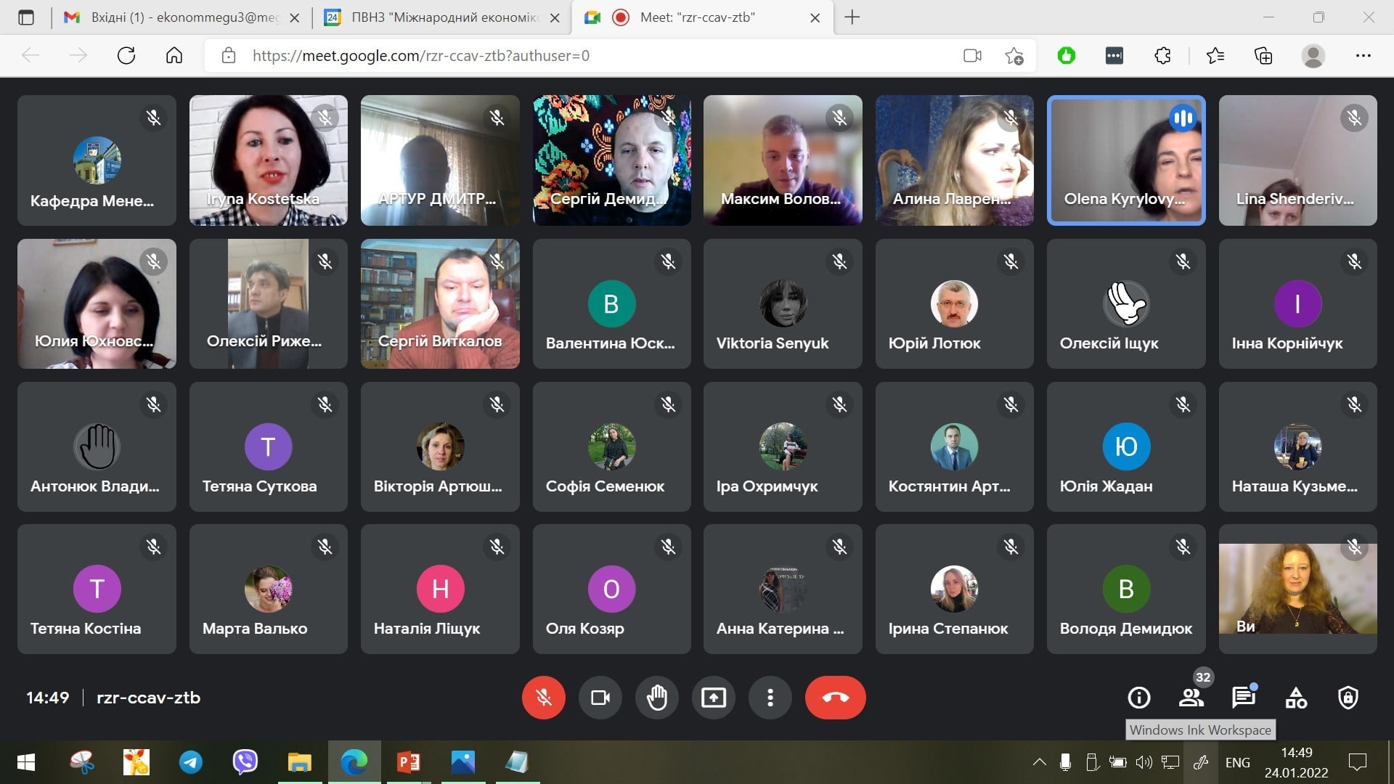Open the Activities panel icon
1394x784 pixels.
coord(1296,698)
